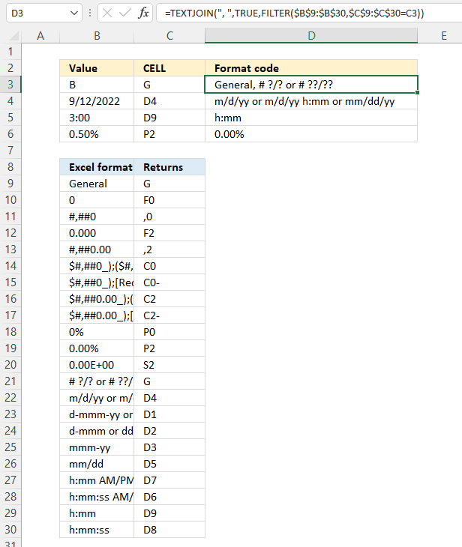Click the 'CELL' header cell

click(x=169, y=68)
